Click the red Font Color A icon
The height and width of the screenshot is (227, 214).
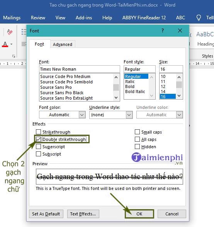click(x=5, y=44)
